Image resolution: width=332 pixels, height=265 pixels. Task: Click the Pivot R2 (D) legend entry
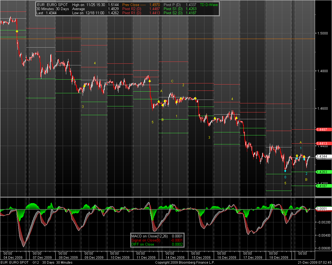point(132,9)
